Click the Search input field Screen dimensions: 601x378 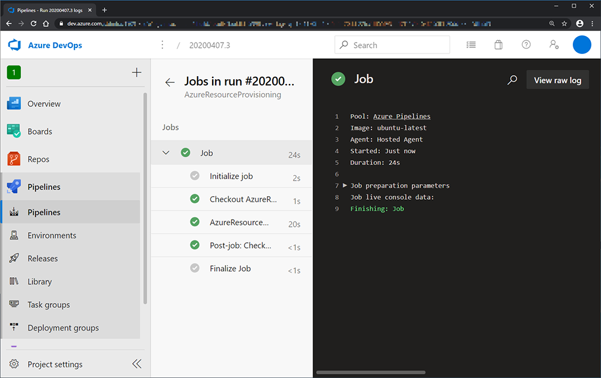coord(392,45)
